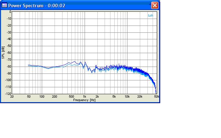Click the 500 frequency axis label
This screenshot has width=221, height=138.
[x=71, y=97]
